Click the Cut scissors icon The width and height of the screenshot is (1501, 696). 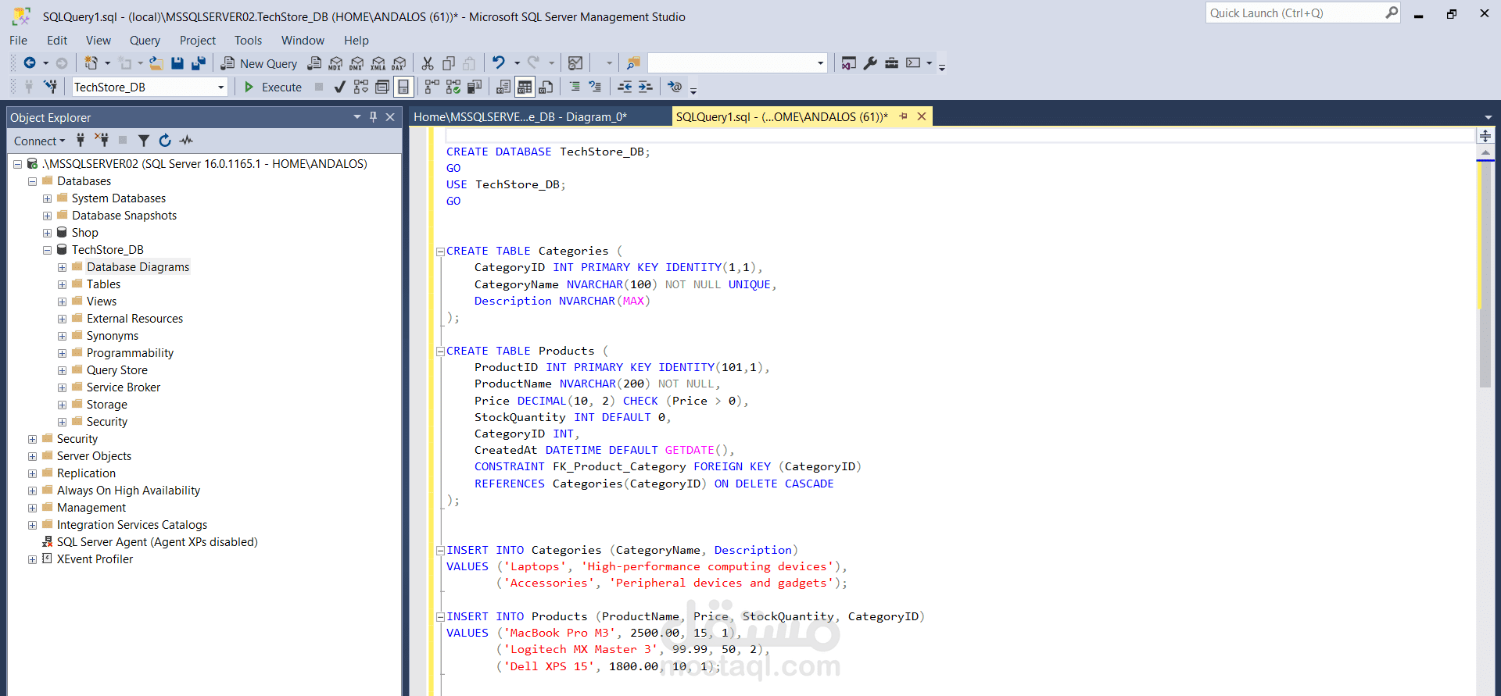pos(428,63)
